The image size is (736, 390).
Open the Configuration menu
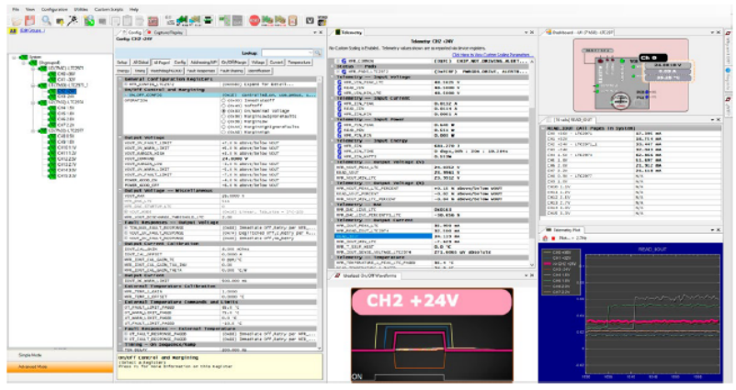click(54, 9)
